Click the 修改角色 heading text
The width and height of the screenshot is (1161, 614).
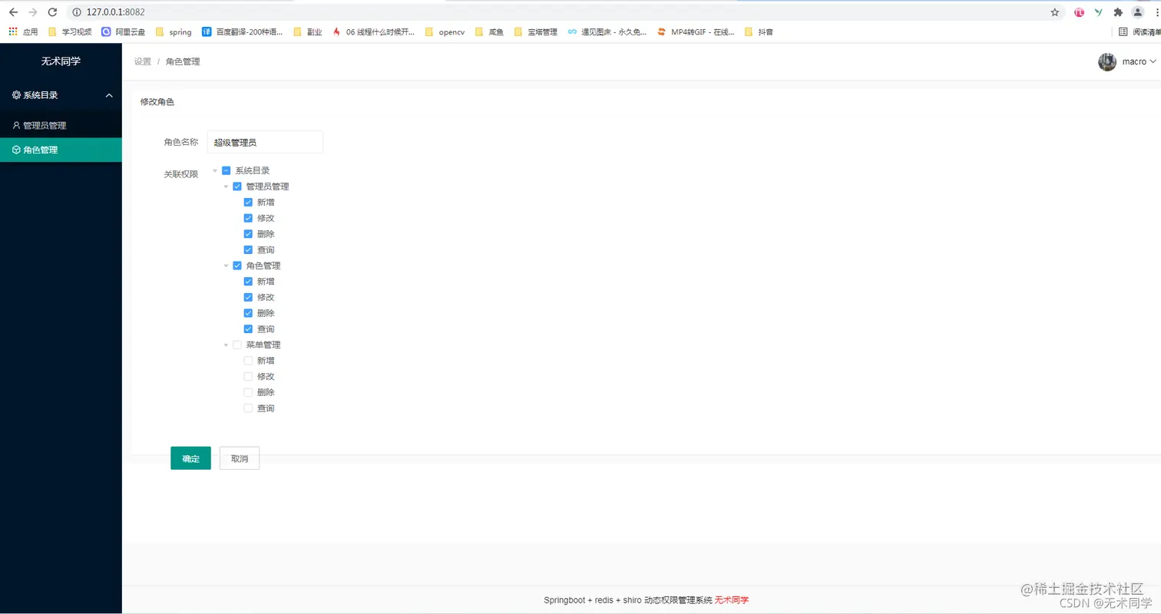pyautogui.click(x=157, y=101)
